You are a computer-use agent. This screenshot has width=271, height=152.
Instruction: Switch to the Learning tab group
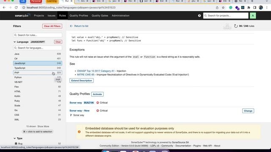[52, 1]
